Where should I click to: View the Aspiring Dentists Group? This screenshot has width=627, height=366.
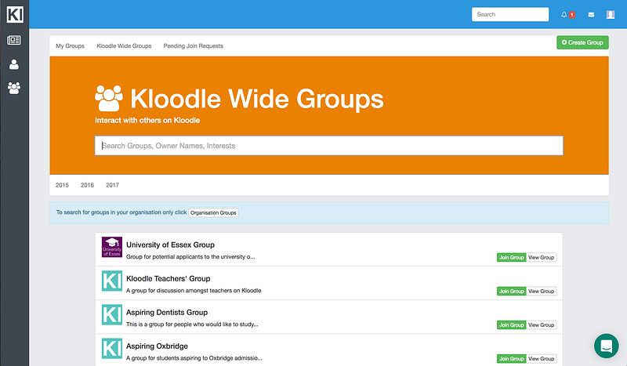point(542,324)
